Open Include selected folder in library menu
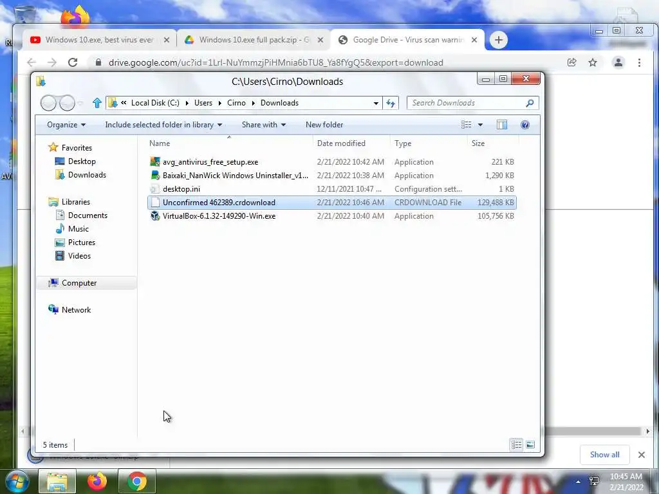The width and height of the screenshot is (659, 494). [x=163, y=125]
